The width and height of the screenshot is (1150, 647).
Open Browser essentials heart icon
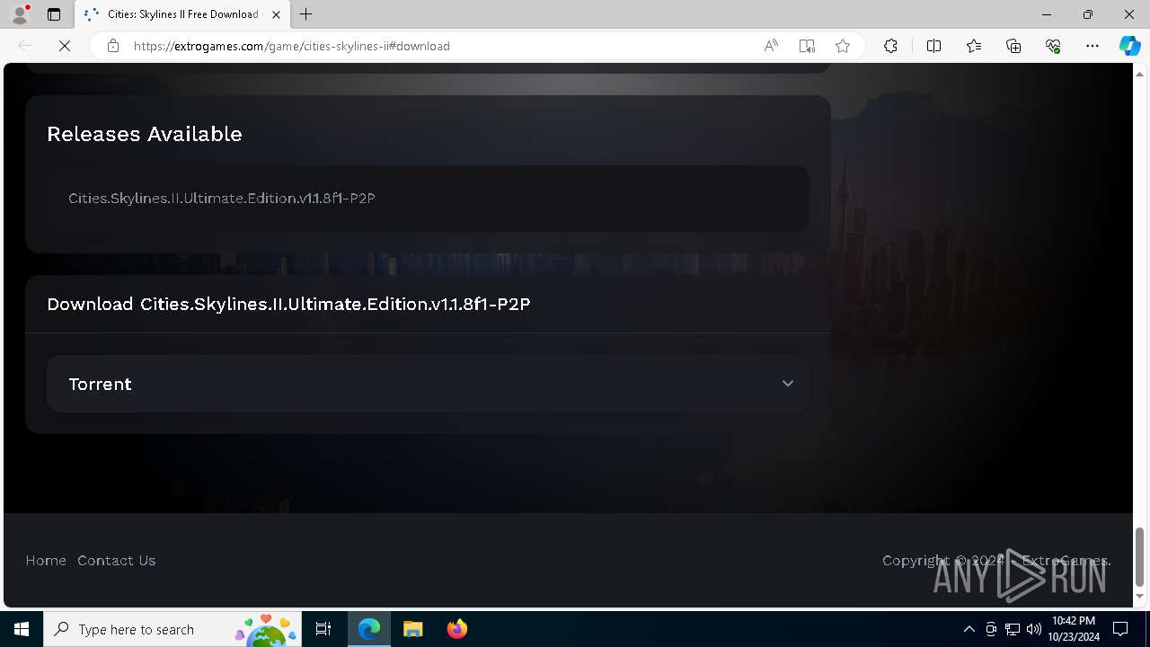(1053, 46)
